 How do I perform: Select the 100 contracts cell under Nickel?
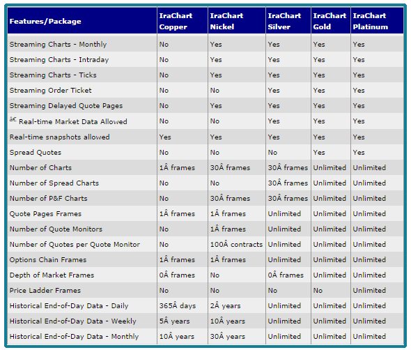[x=236, y=244]
